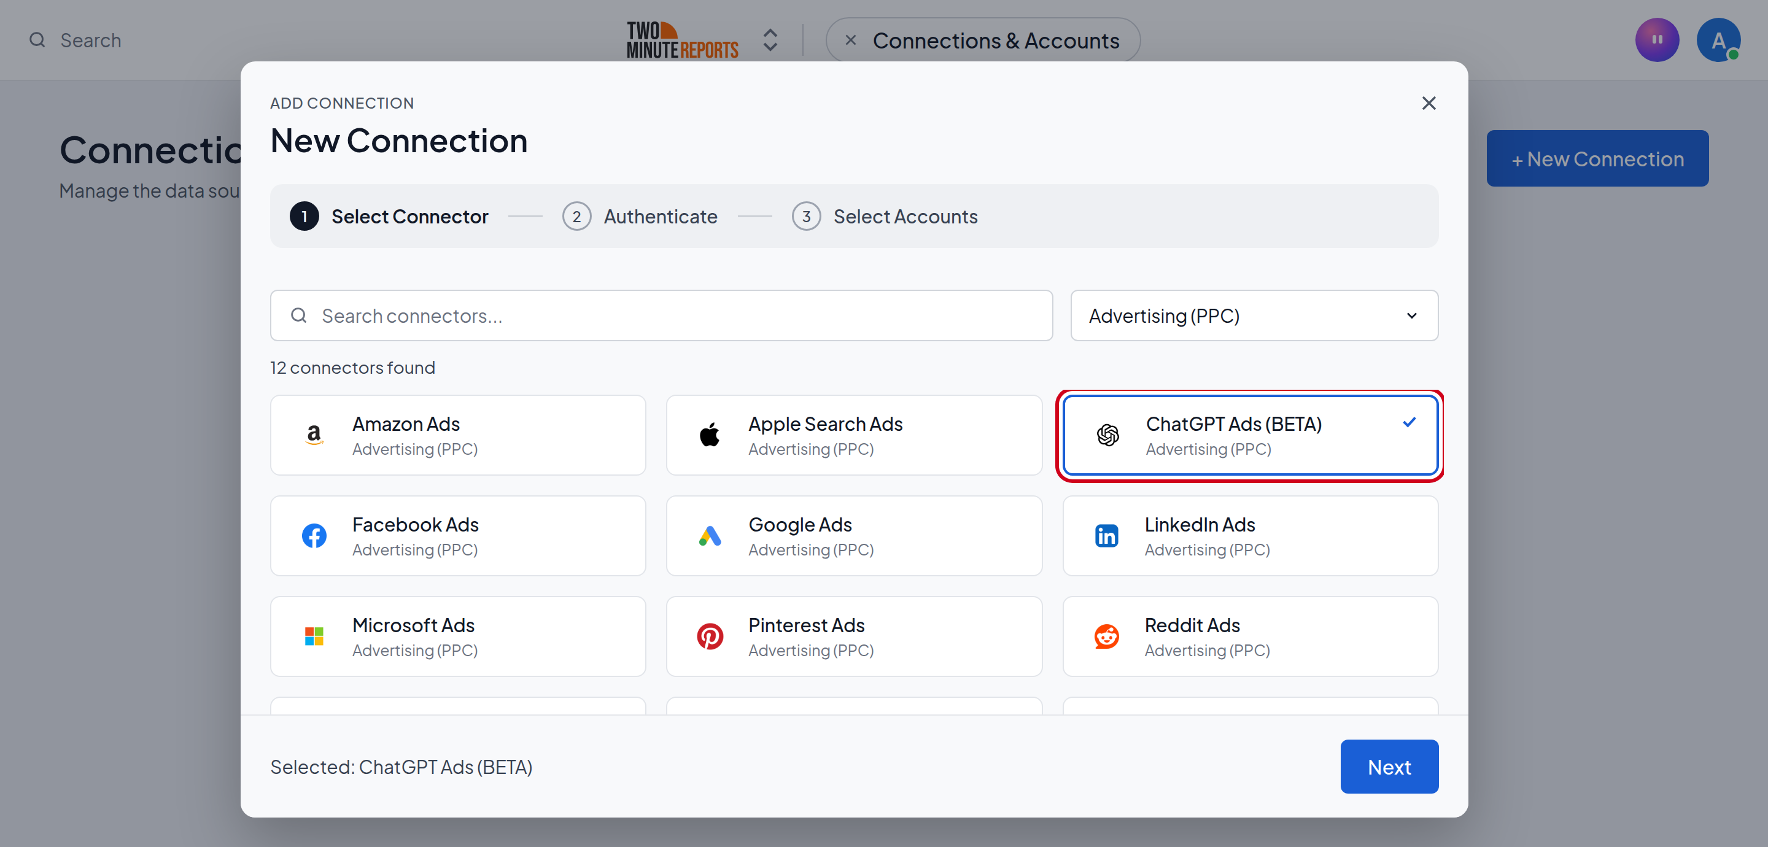The height and width of the screenshot is (847, 1768).
Task: Click the 'ADD CONNECTION' header label
Action: coord(342,103)
